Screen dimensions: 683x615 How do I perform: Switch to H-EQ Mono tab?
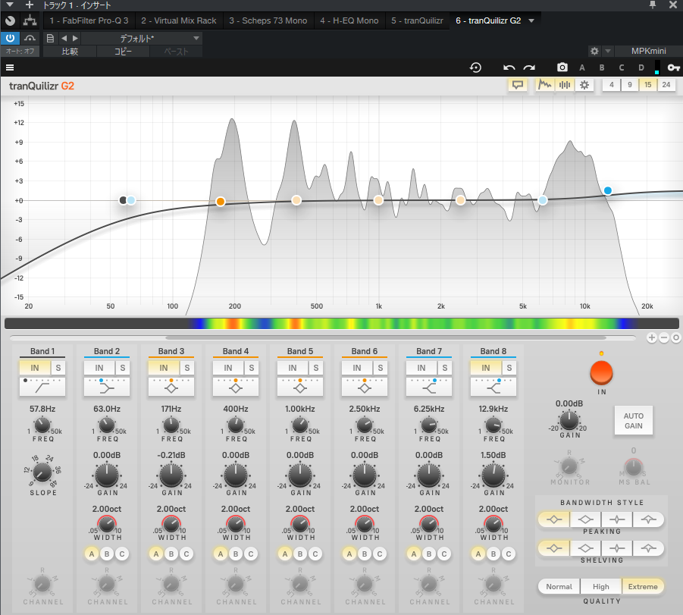coord(349,20)
